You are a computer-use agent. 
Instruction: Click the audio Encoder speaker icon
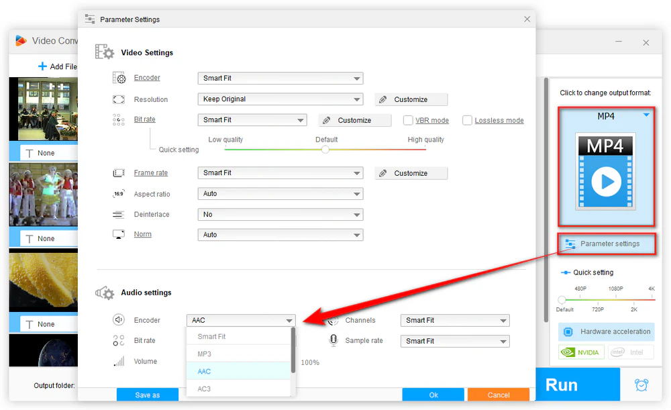[x=119, y=319]
